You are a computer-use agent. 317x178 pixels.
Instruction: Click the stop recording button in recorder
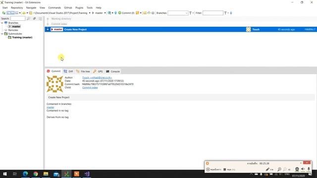pyautogui.click(x=229, y=170)
